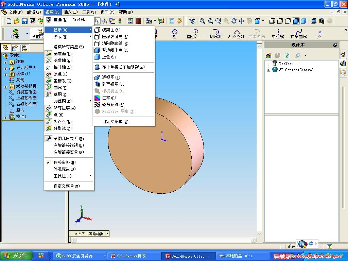
Task: Click the Features toolbar button
Action: [15, 34]
